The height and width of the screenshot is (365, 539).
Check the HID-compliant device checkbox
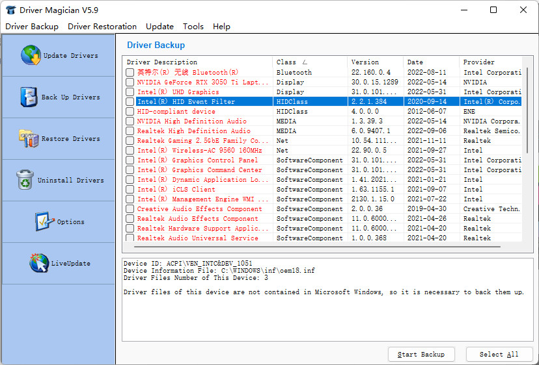coord(130,112)
